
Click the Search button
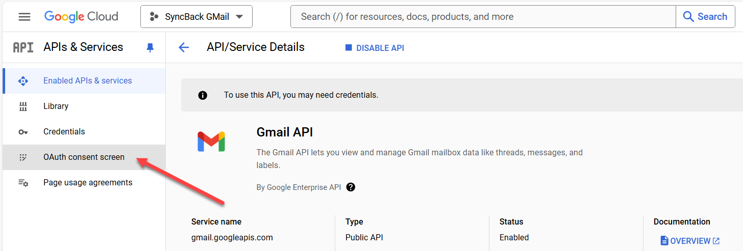click(705, 17)
